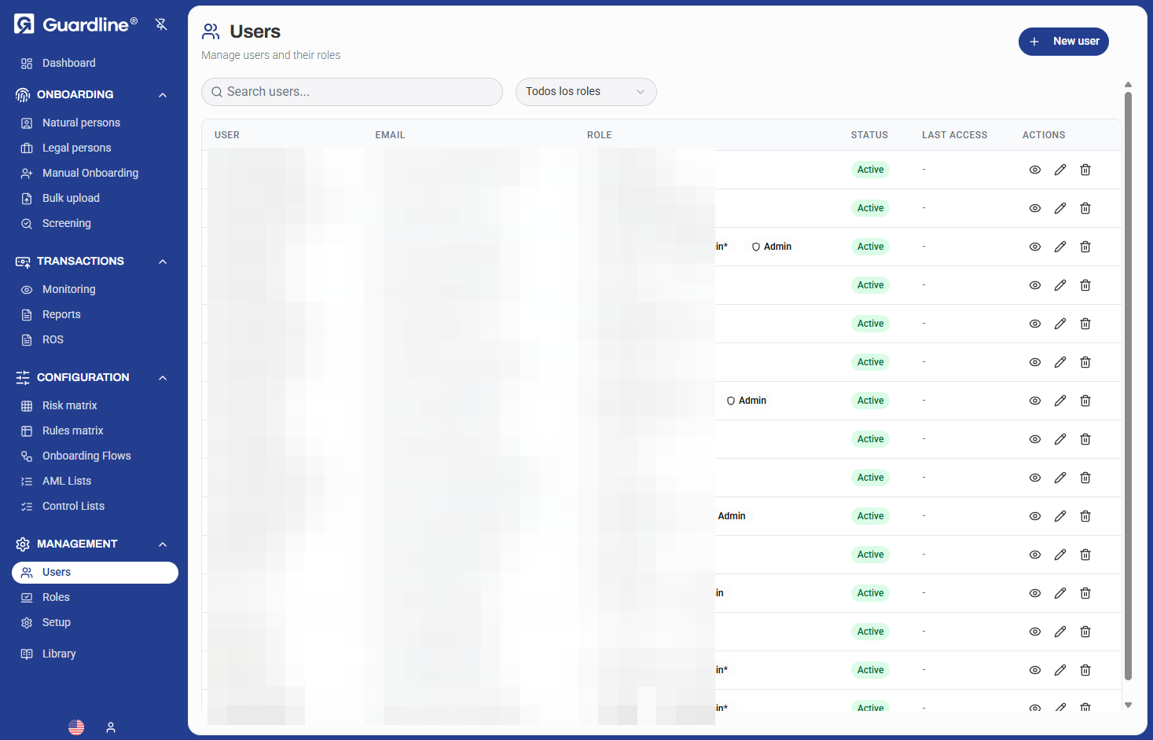Open the Screening section in sidebar
1153x740 pixels.
pyautogui.click(x=66, y=223)
